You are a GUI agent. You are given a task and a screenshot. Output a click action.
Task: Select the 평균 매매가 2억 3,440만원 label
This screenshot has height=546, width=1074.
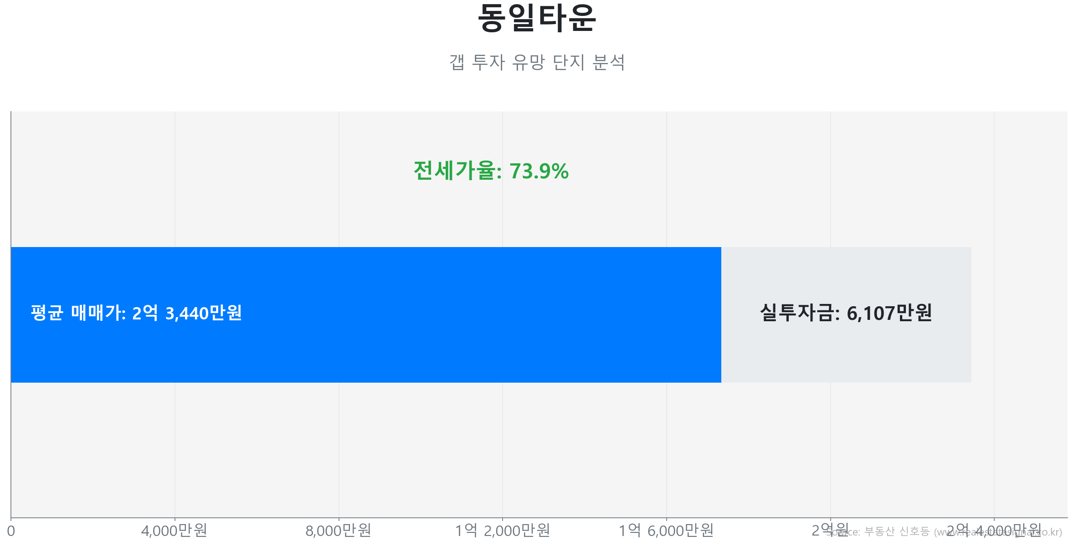[x=136, y=313]
